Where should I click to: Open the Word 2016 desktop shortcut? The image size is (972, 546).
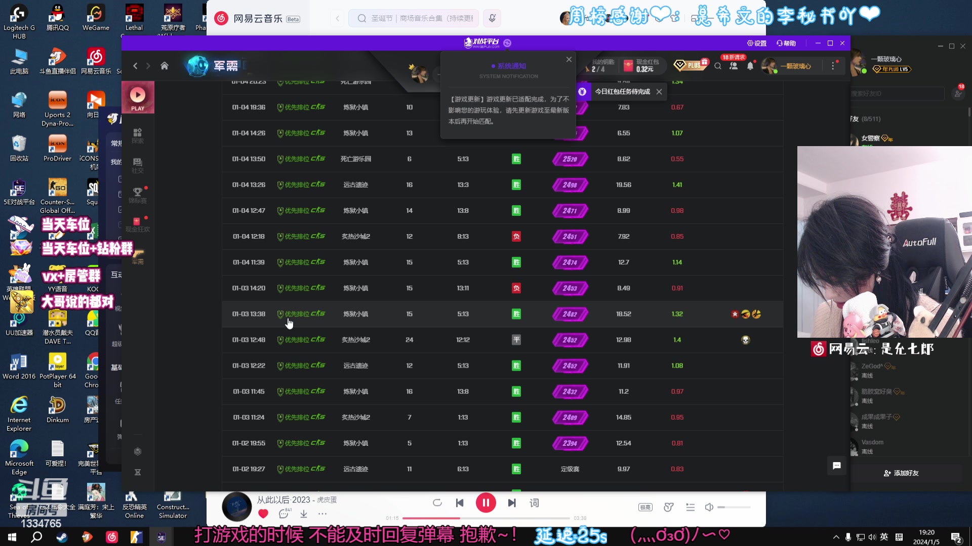19,366
